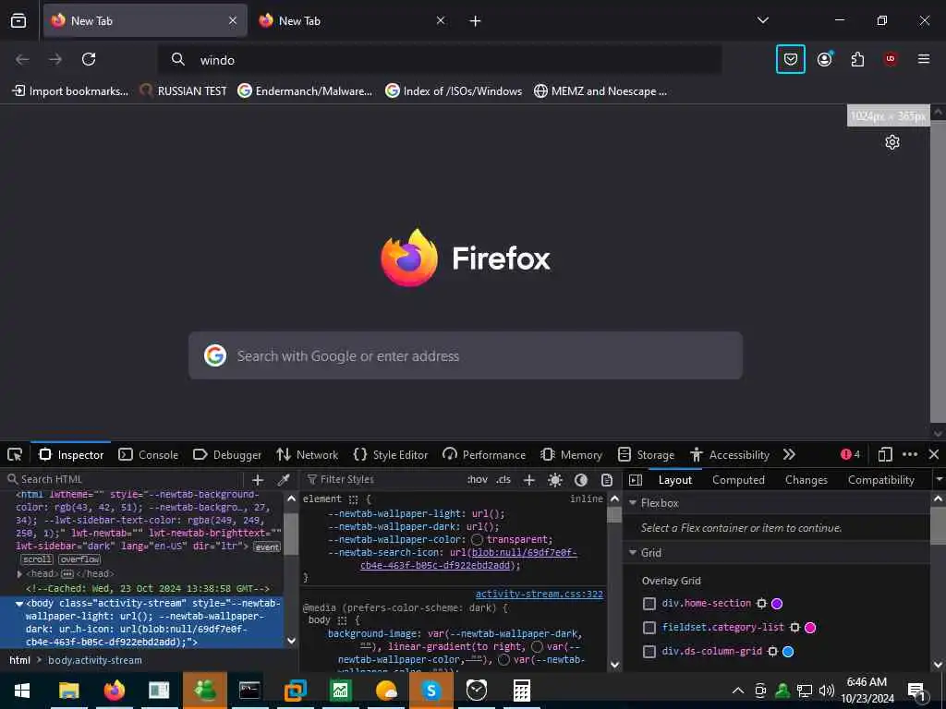Go back one page
The width and height of the screenshot is (946, 709).
(x=22, y=59)
